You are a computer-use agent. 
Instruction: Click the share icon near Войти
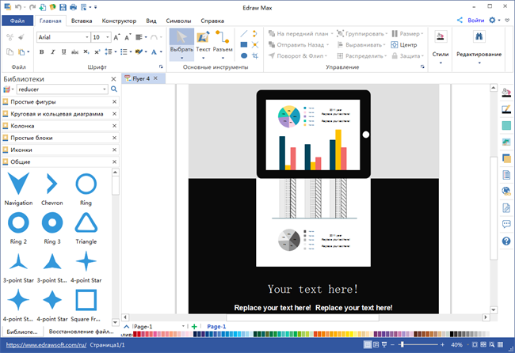[x=460, y=20]
